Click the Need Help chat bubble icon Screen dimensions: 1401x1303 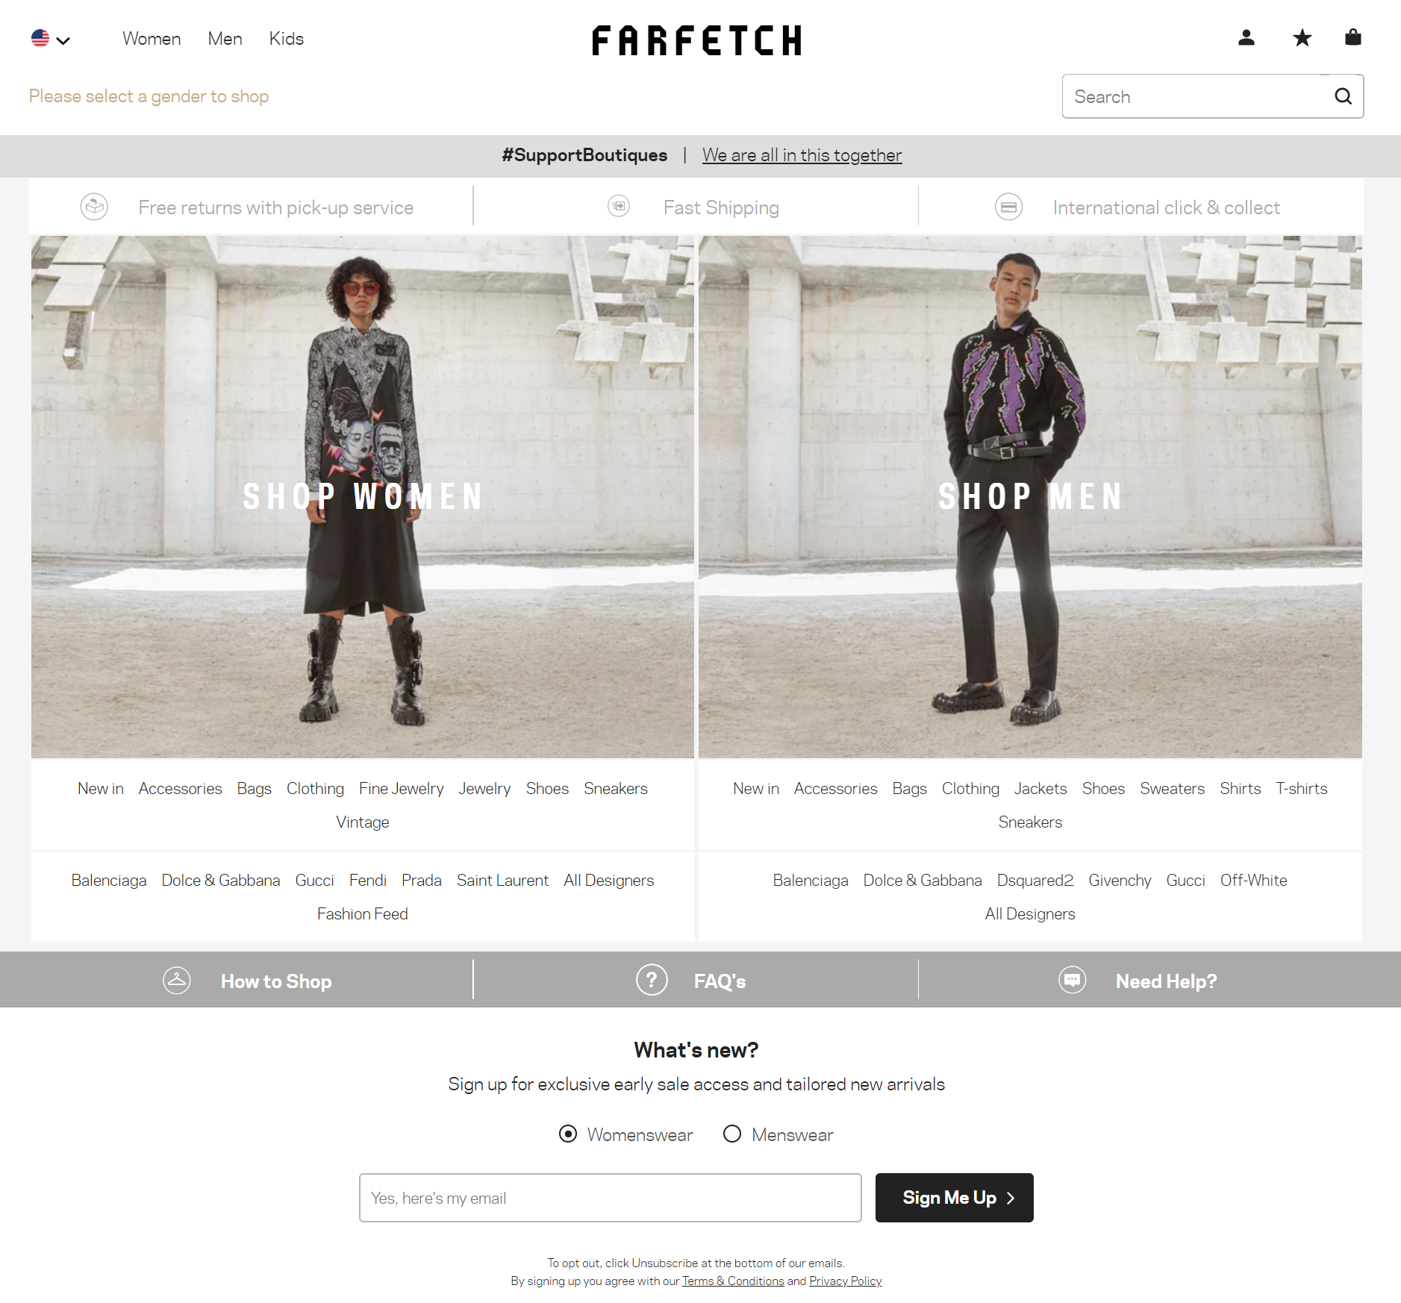(1073, 980)
